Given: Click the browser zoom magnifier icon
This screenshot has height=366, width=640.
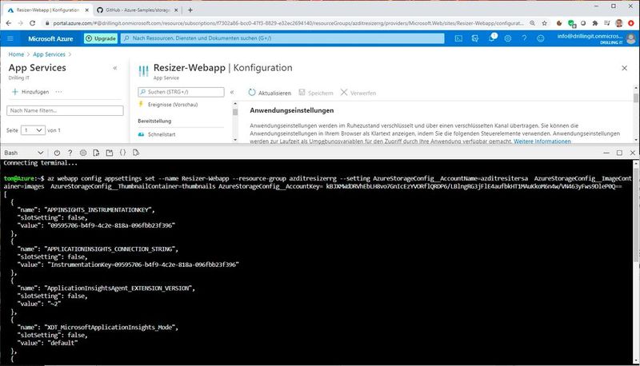Looking at the screenshot, I should click(532, 23).
